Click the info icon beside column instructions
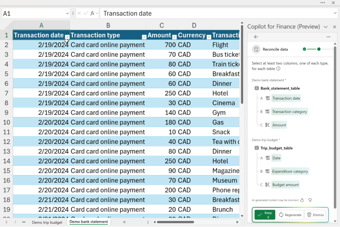This screenshot has height=227, width=340. coord(278,69)
